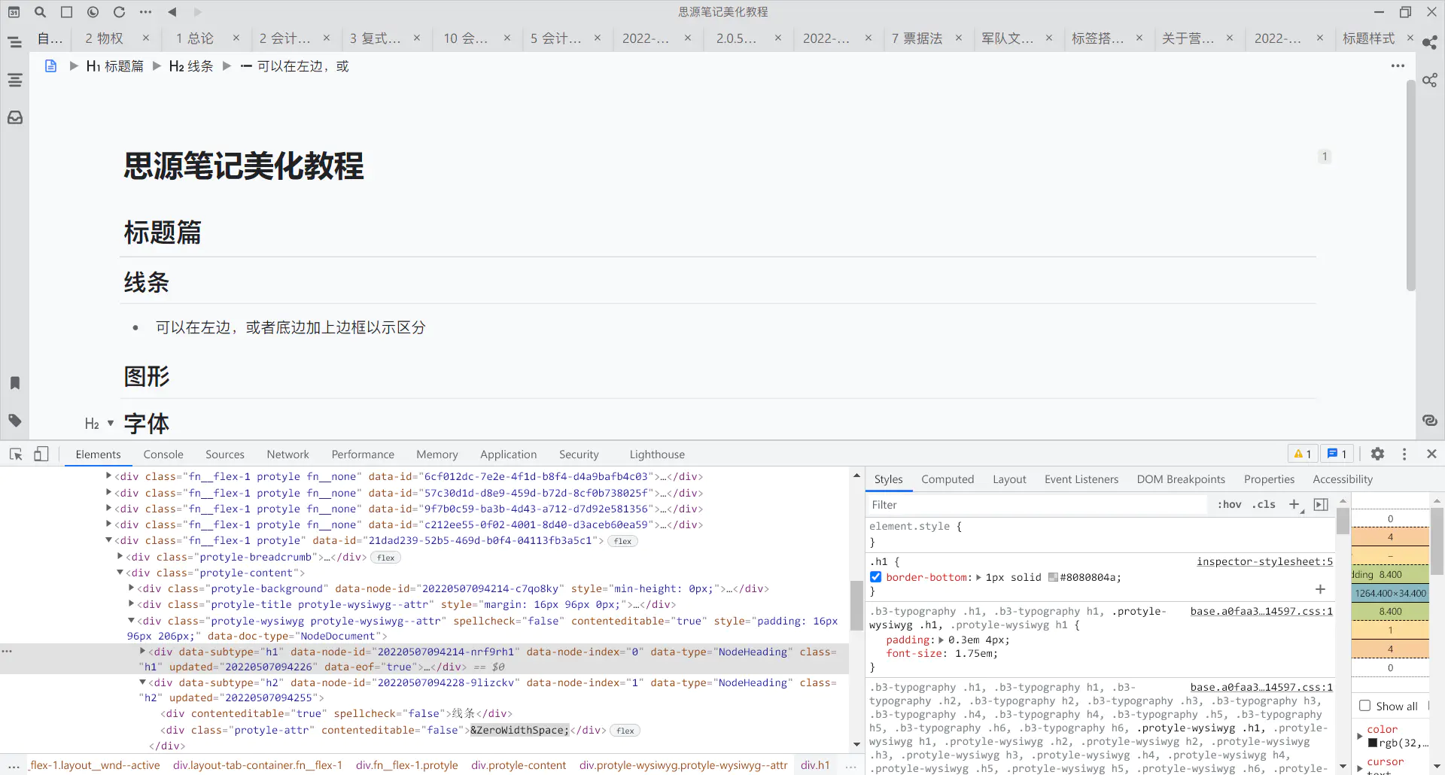Click the .cls class toggle button
Viewport: 1445px width, 775px height.
tap(1264, 504)
